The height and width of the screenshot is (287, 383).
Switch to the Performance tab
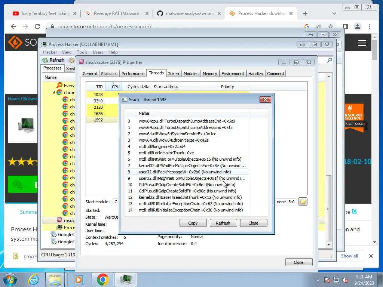pos(133,74)
